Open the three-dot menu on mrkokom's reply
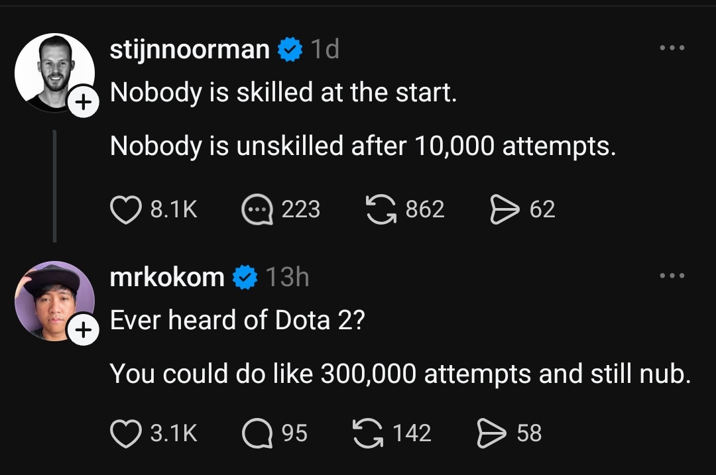The height and width of the screenshot is (475, 716). (672, 275)
